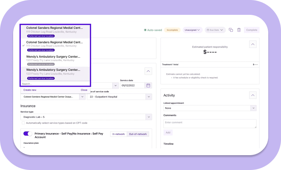Click the Create new link
Image resolution: width=281 pixels, height=170 pixels.
[30, 90]
